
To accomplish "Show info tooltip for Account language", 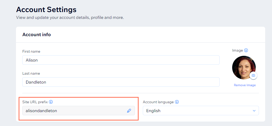I will pos(177,102).
